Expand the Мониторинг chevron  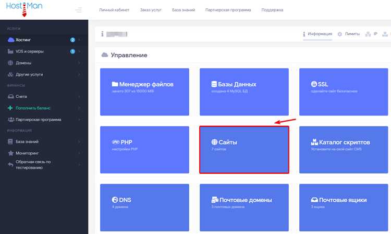(79, 153)
